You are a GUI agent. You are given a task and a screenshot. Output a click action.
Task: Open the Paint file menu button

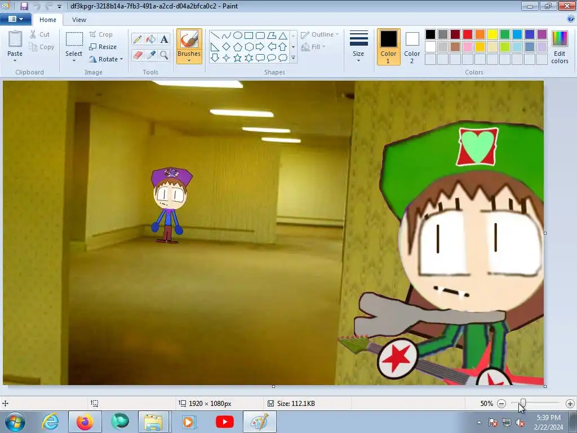pos(15,19)
